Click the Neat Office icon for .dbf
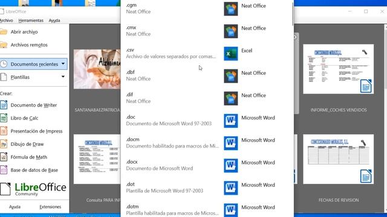387x217 pixels. 231,76
